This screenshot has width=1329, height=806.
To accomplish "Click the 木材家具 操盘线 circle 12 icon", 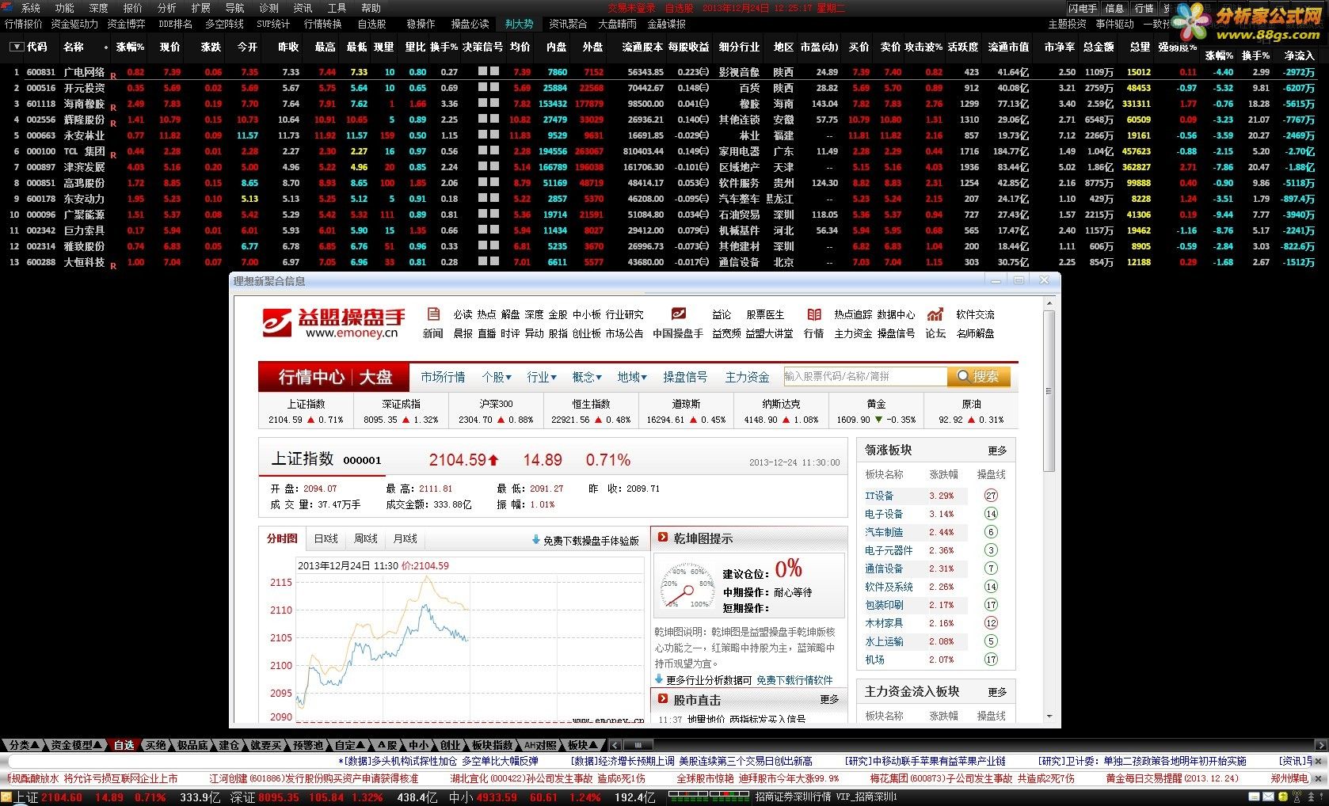I will coord(991,623).
